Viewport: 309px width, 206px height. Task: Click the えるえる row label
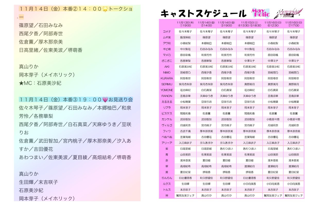click(x=167, y=102)
